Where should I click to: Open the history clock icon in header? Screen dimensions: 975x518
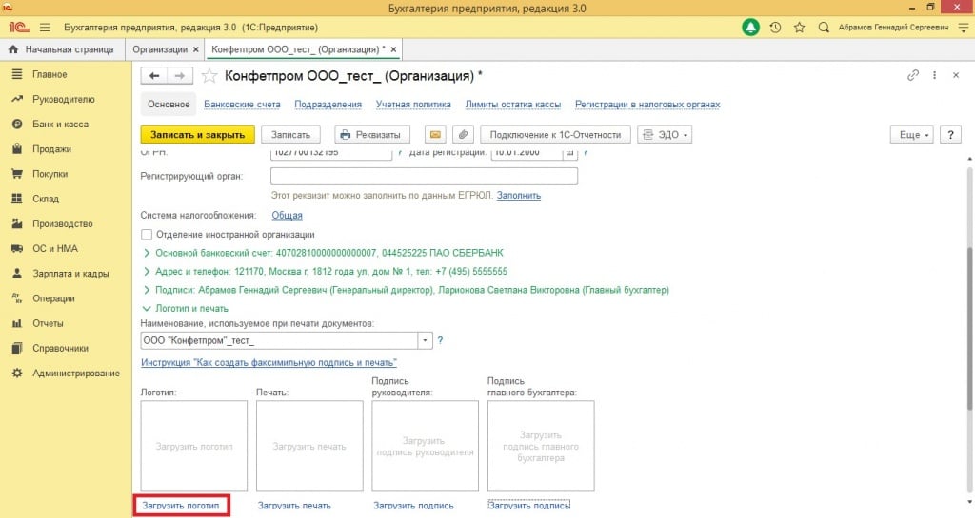click(x=775, y=28)
